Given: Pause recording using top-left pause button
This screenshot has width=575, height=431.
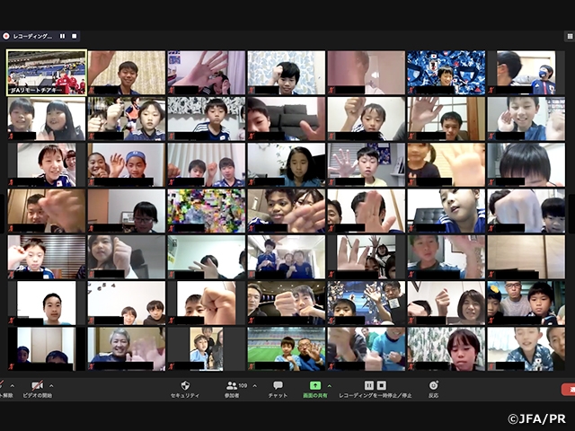Looking at the screenshot, I should click(x=63, y=37).
